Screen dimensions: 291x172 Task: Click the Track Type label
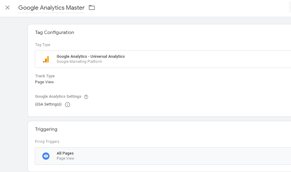click(45, 76)
